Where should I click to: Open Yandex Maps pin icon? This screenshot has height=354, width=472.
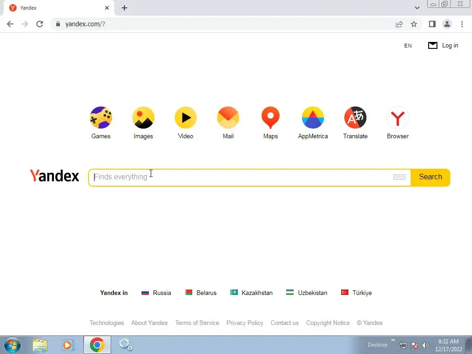pos(271,118)
